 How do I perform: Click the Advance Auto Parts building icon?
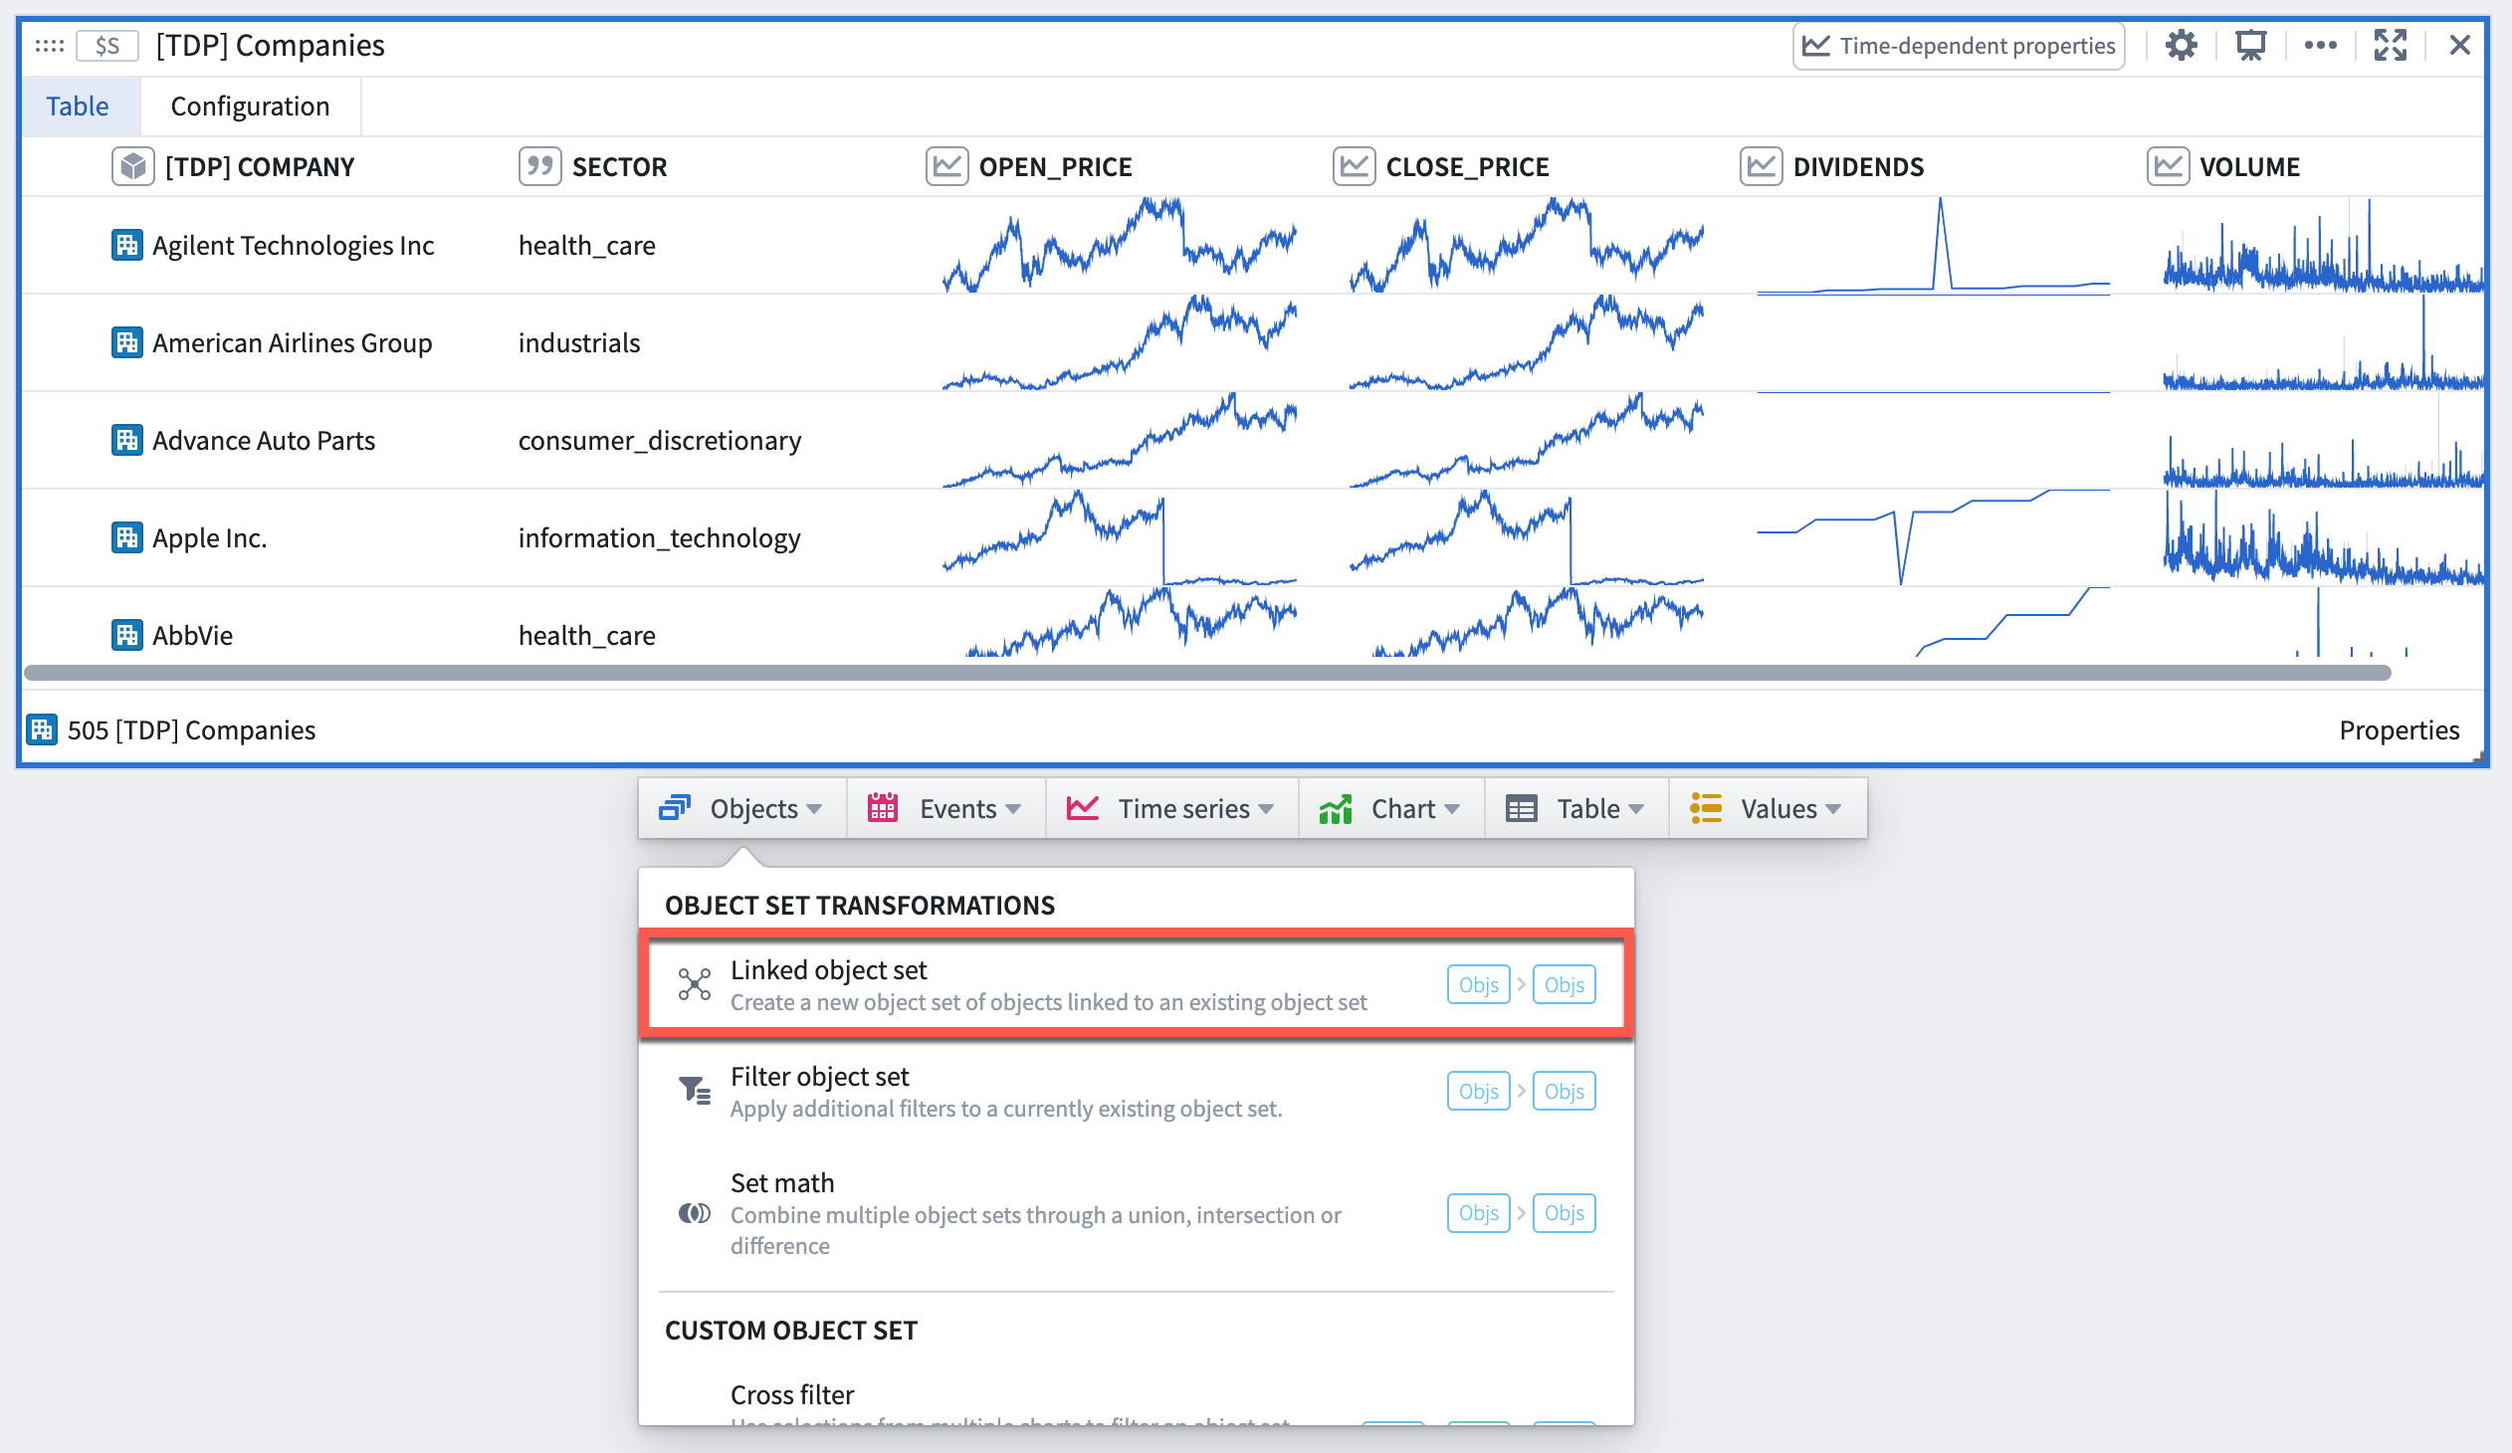coord(126,441)
